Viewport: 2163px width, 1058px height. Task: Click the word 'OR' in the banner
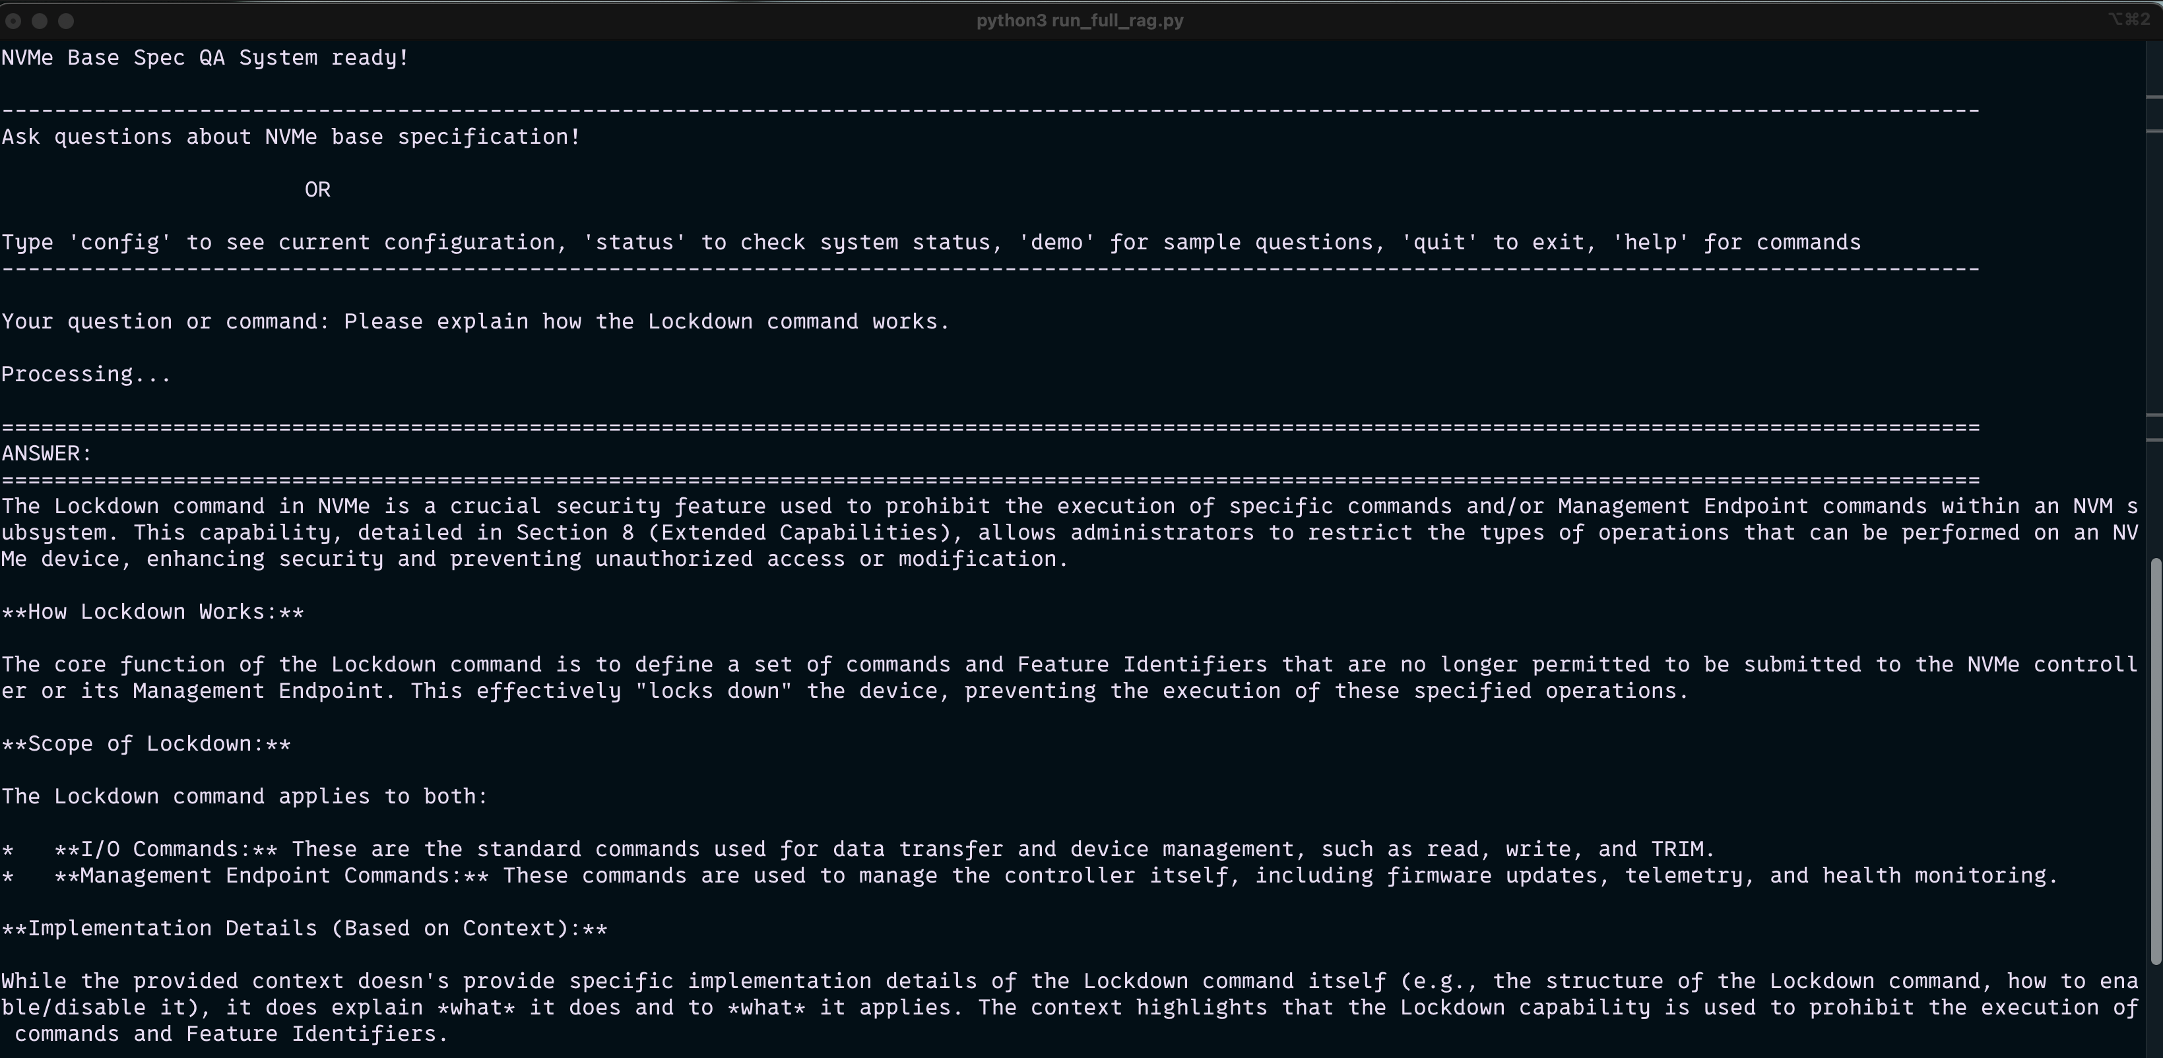(317, 190)
